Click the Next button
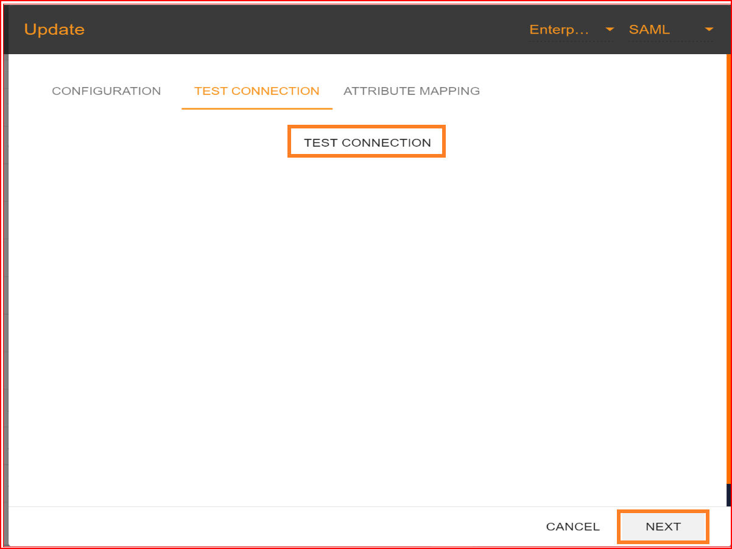This screenshot has height=549, width=732. 663,526
